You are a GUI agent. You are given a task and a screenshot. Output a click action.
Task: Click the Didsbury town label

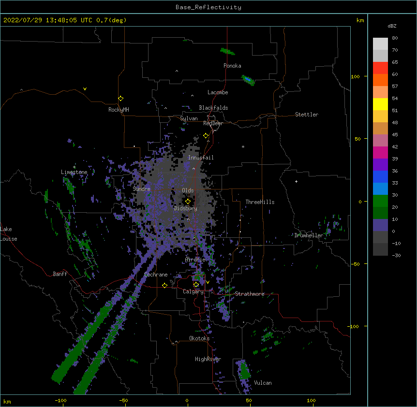click(186, 208)
